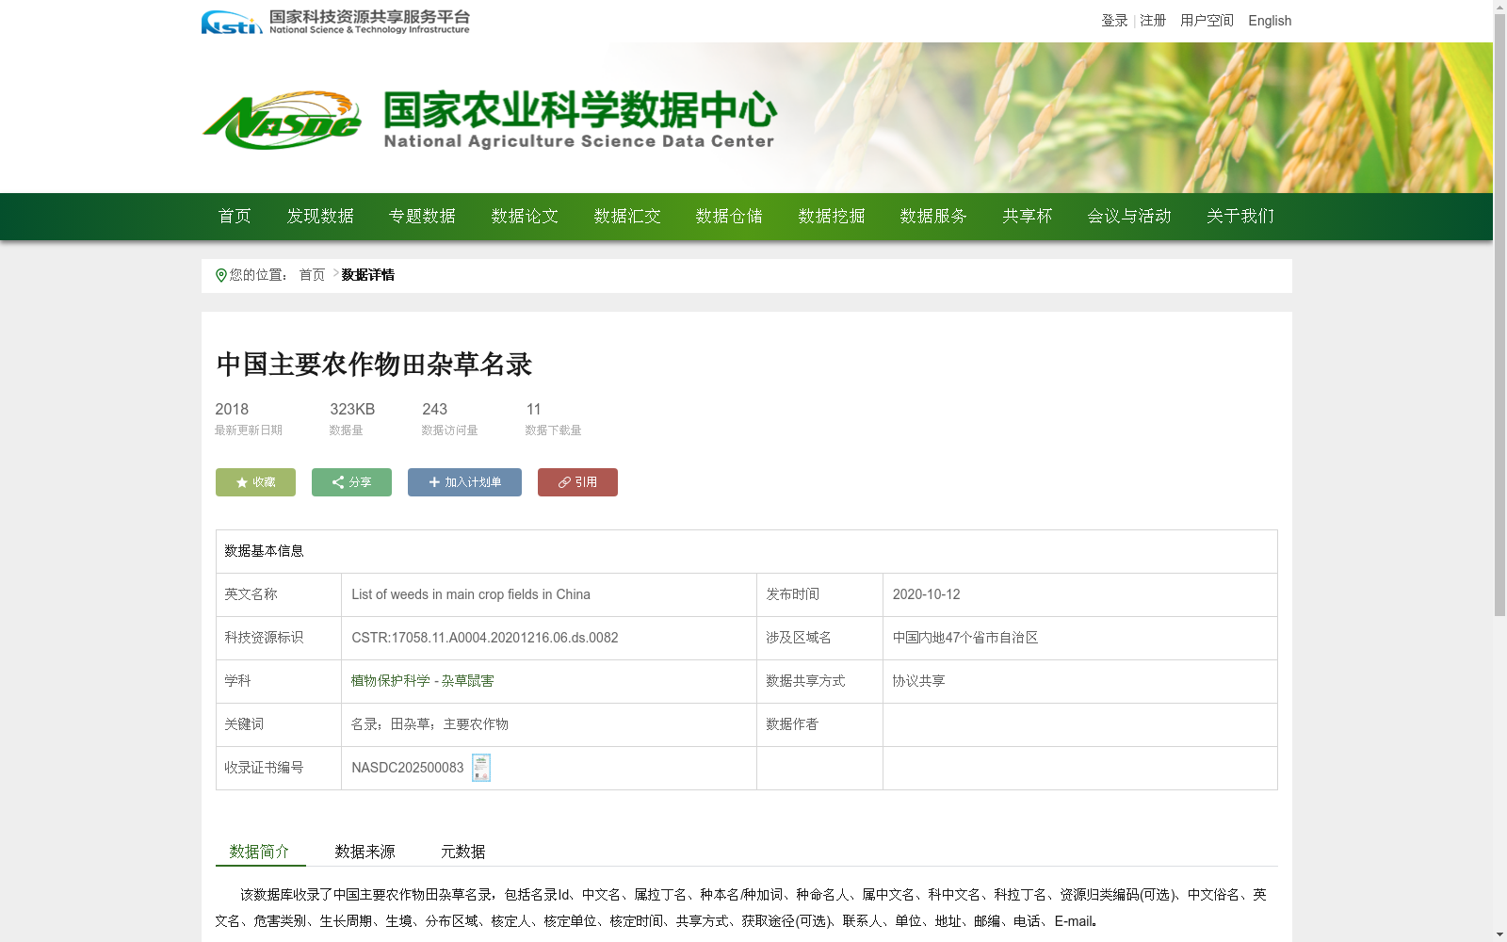Open the 关于我们 menu item

click(x=1240, y=217)
